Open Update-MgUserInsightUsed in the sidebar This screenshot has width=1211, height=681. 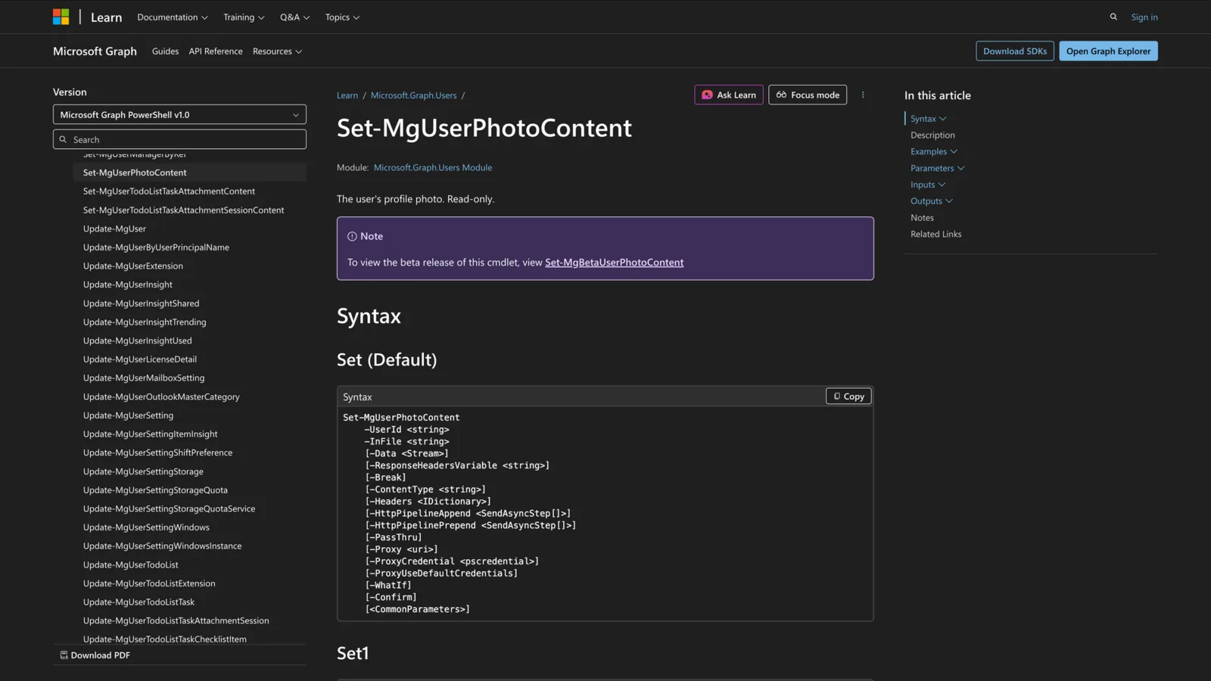click(138, 340)
